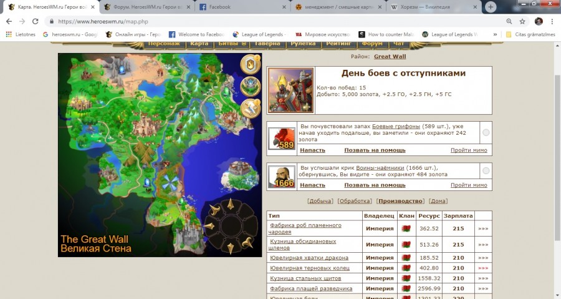Open the Чат menu

coord(398,44)
